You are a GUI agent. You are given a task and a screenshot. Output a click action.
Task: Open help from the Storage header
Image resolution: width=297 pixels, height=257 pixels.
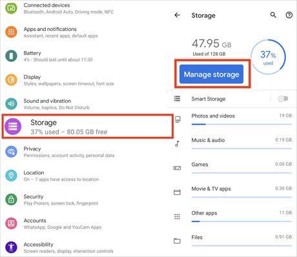point(289,15)
